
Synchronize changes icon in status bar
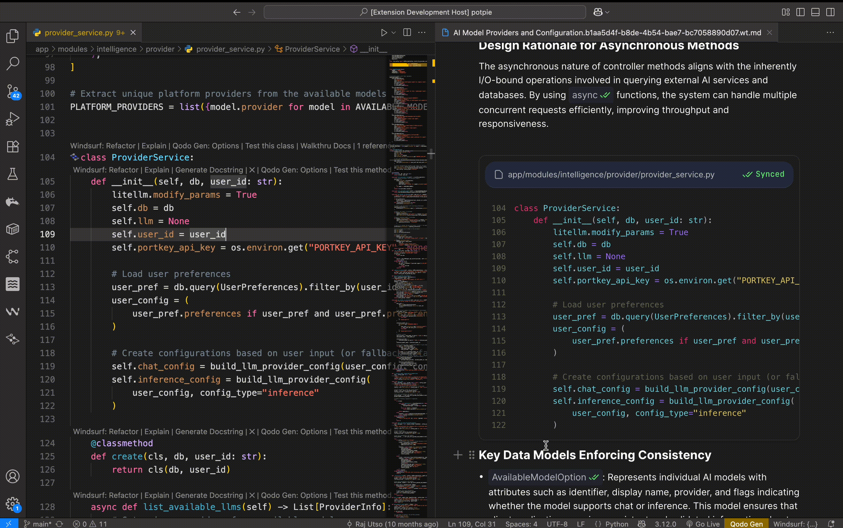(x=60, y=524)
